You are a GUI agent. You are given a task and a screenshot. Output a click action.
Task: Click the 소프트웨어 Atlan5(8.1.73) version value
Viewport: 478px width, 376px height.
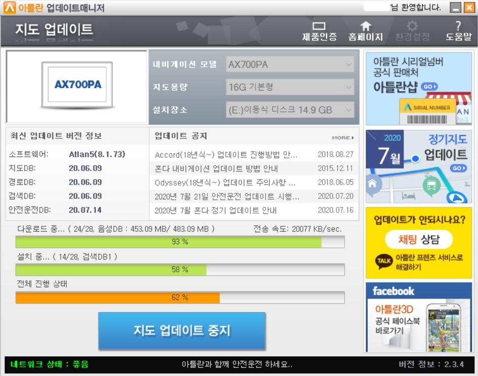[x=97, y=154]
